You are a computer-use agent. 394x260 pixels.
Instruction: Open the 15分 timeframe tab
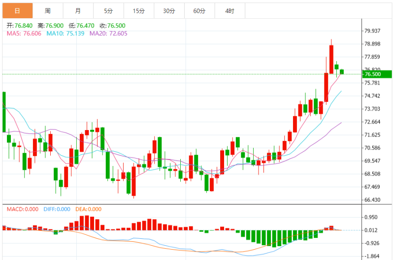139,11
